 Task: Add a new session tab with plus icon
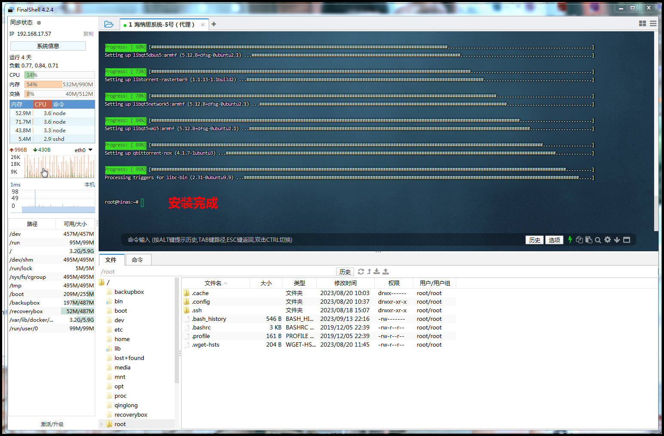point(214,24)
